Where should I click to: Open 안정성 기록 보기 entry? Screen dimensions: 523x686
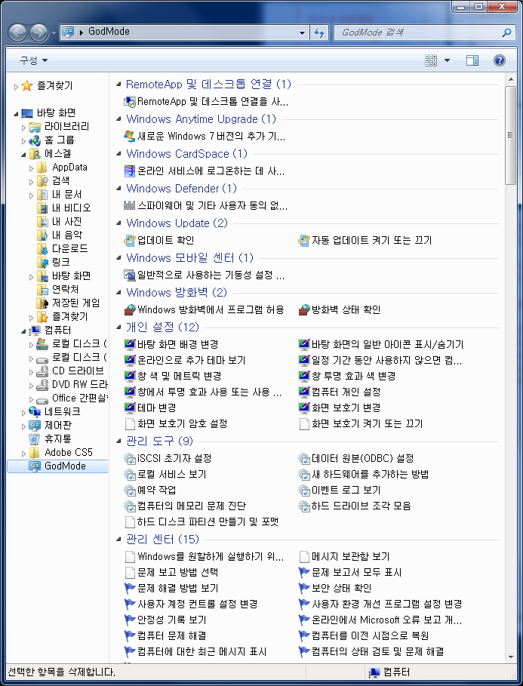point(171,620)
